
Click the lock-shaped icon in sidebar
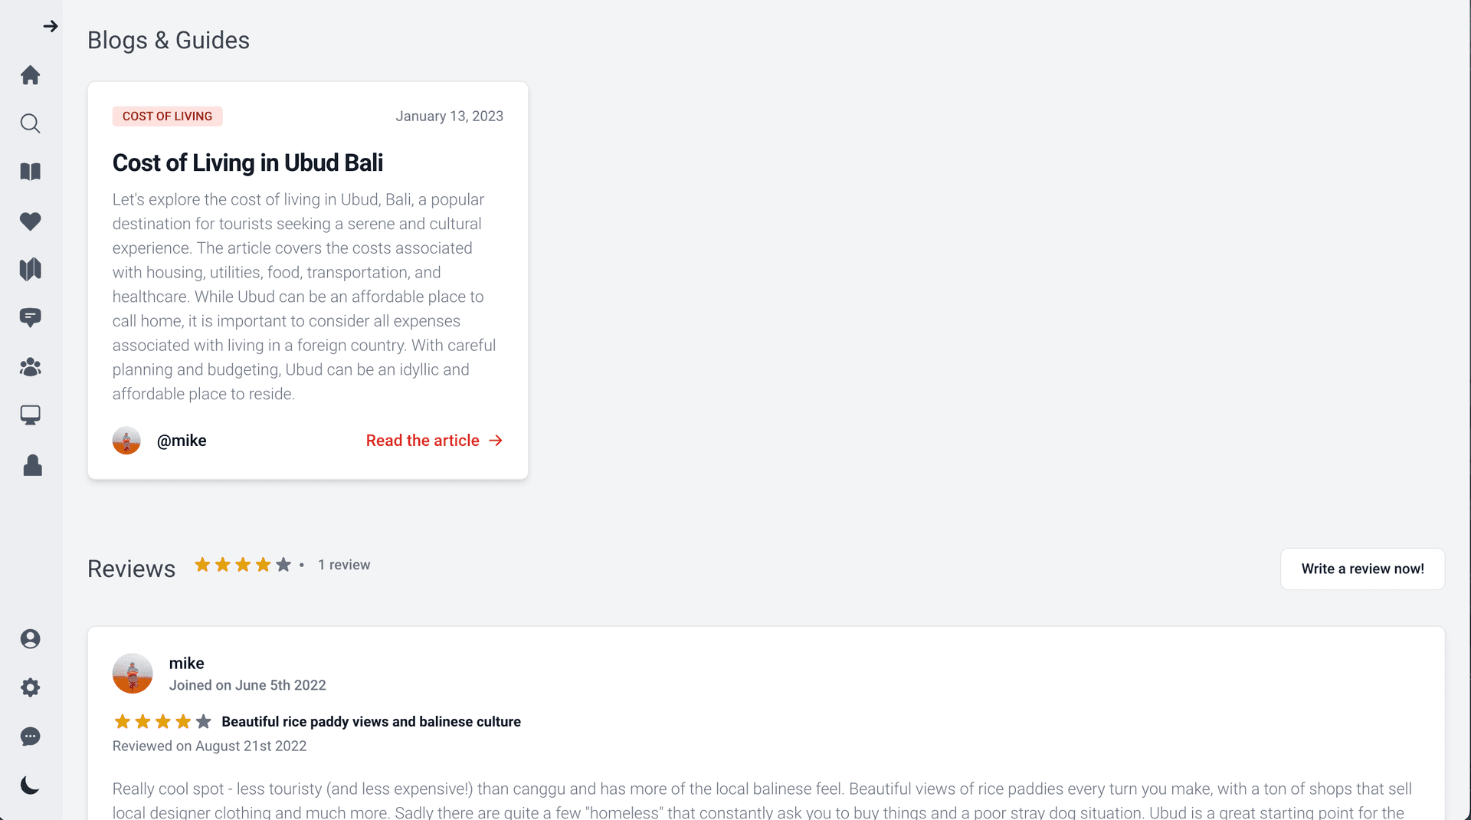(x=32, y=465)
